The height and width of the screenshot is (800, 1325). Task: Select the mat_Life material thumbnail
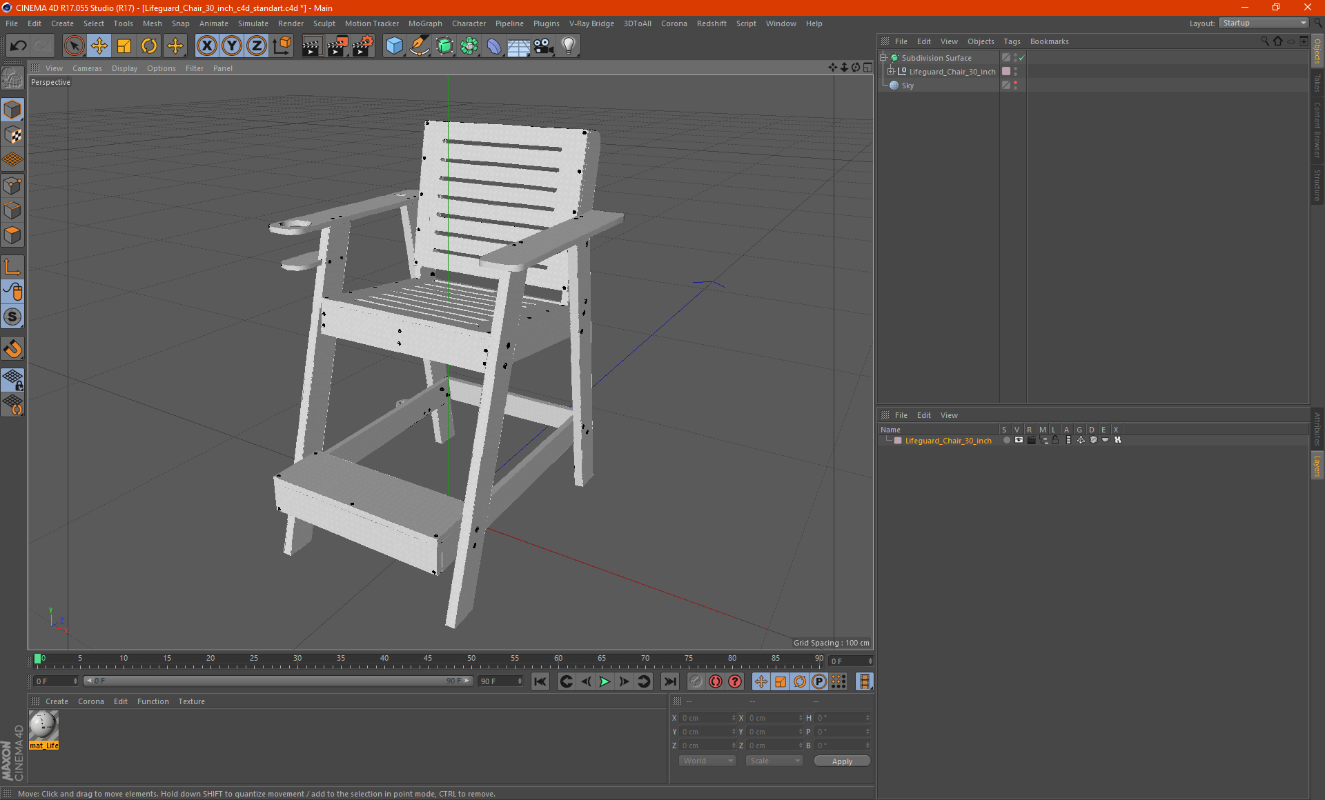coord(43,726)
